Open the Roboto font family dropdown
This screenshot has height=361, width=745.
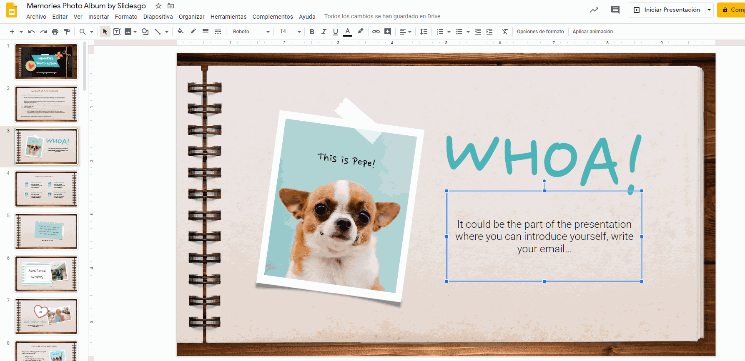coord(251,32)
